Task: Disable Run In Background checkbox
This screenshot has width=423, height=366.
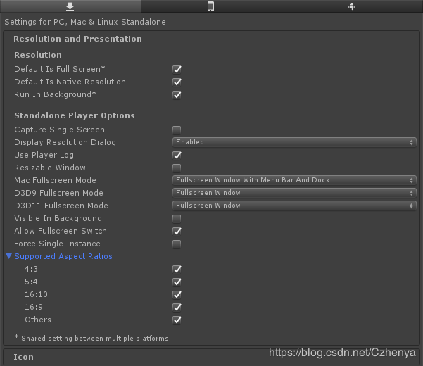Action: [x=177, y=94]
